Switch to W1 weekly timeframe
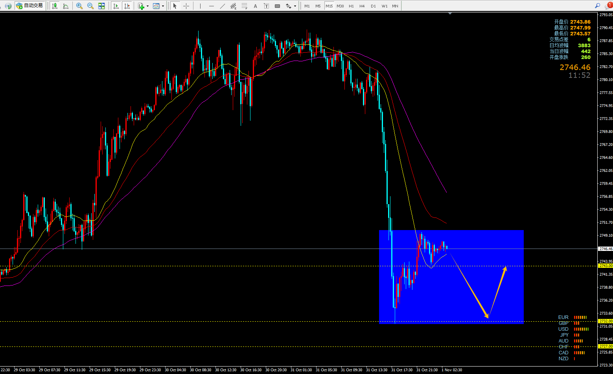The height and width of the screenshot is (374, 613). pos(384,6)
